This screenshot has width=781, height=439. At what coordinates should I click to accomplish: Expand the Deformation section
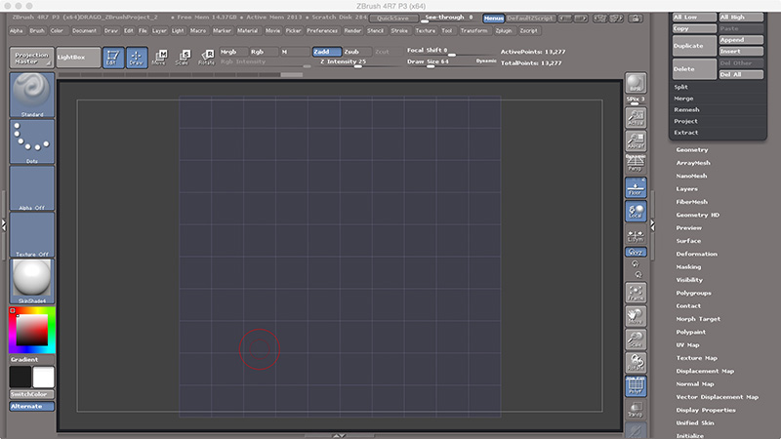click(696, 254)
